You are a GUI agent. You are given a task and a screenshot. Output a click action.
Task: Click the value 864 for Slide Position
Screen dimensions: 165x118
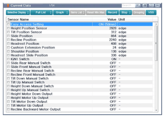(x=114, y=36)
